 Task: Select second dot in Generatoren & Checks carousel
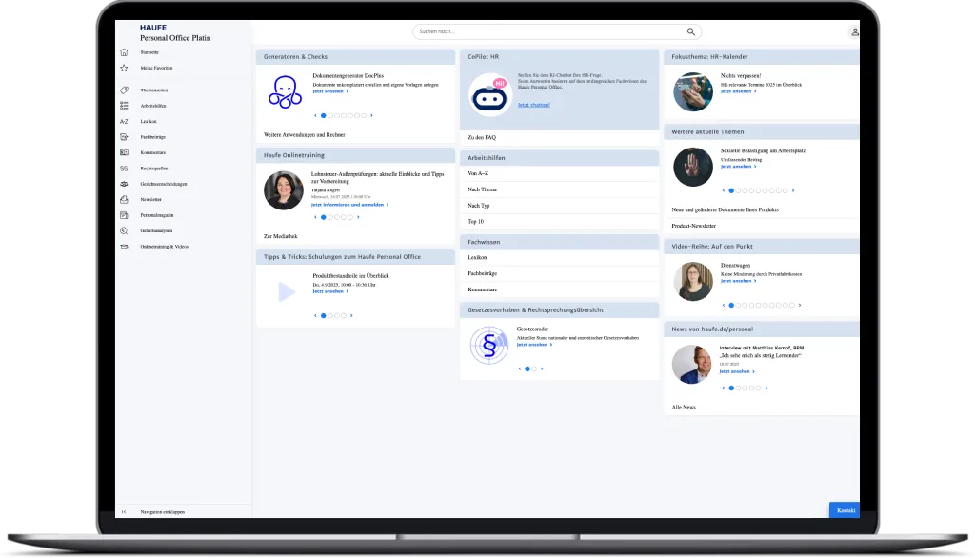pos(330,116)
